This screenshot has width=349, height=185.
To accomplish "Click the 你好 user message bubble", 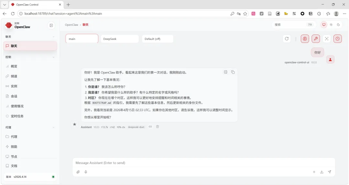I will tap(317, 53).
